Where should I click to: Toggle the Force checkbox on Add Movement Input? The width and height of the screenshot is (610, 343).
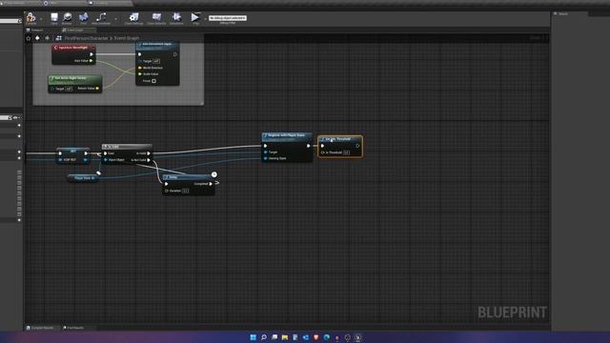point(153,81)
